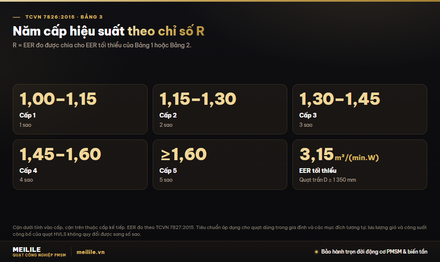Click the EER tối thiểu card
Viewport: 440px width, 262px height.
[360, 164]
